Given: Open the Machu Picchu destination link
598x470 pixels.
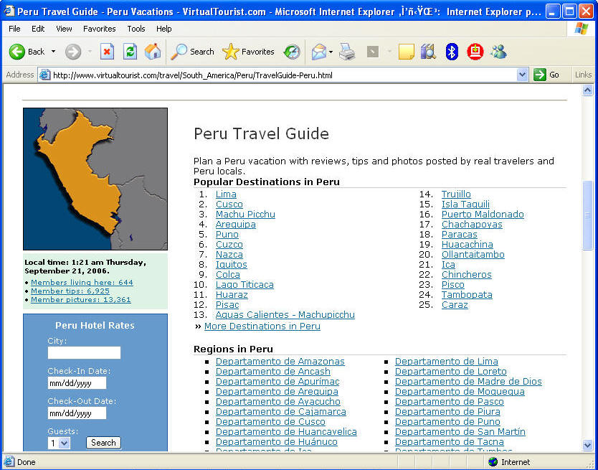Looking at the screenshot, I should coord(245,215).
